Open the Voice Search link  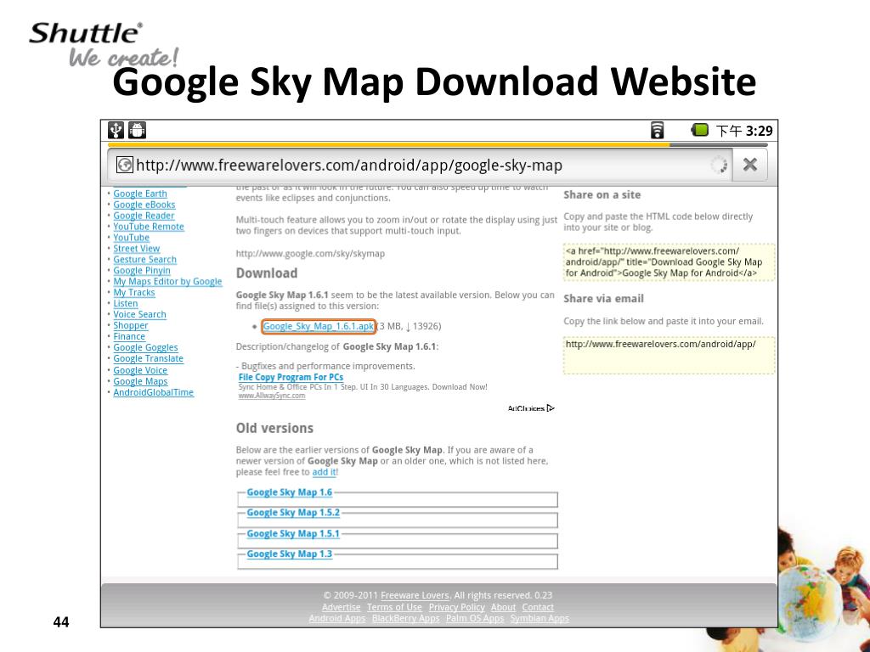(x=140, y=314)
